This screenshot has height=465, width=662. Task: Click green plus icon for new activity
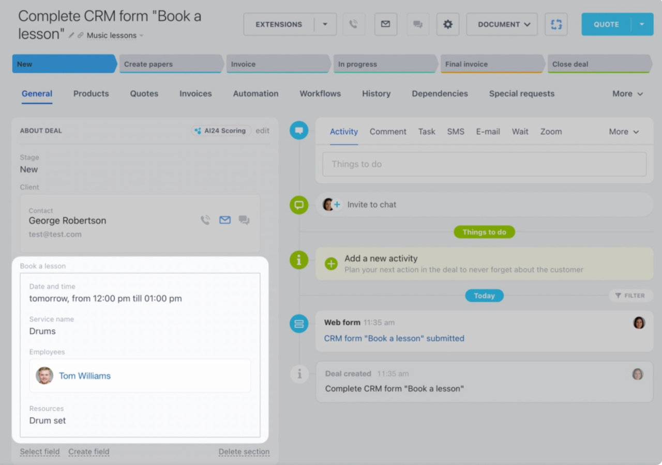tap(331, 264)
